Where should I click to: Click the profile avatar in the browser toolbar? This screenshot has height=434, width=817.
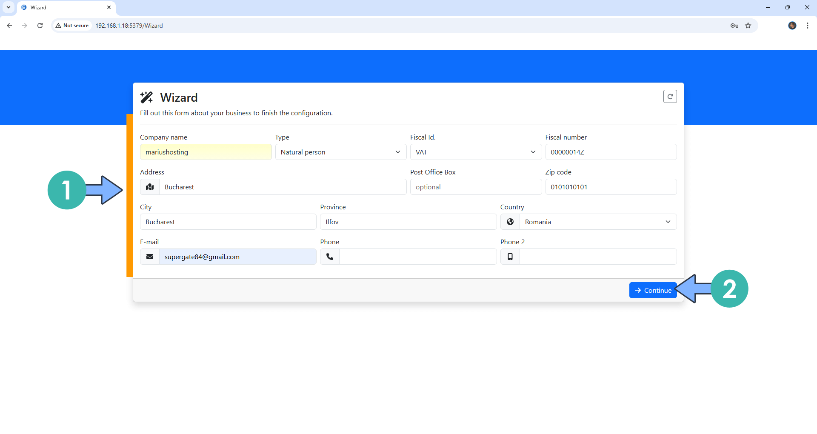(x=792, y=26)
